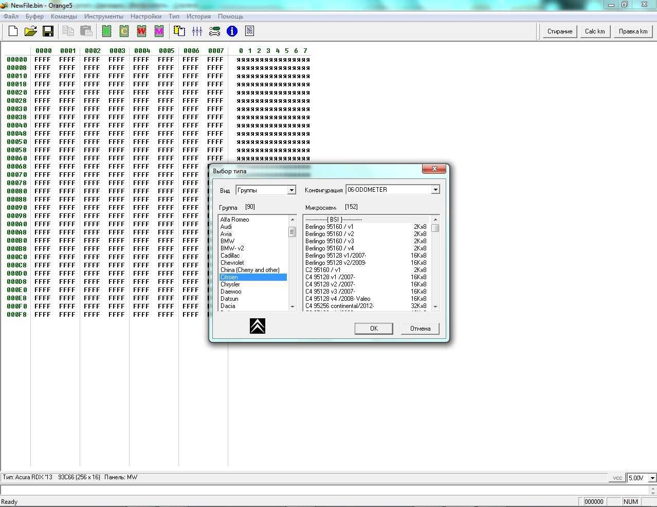Click the vcc button in status bar

[x=617, y=478]
